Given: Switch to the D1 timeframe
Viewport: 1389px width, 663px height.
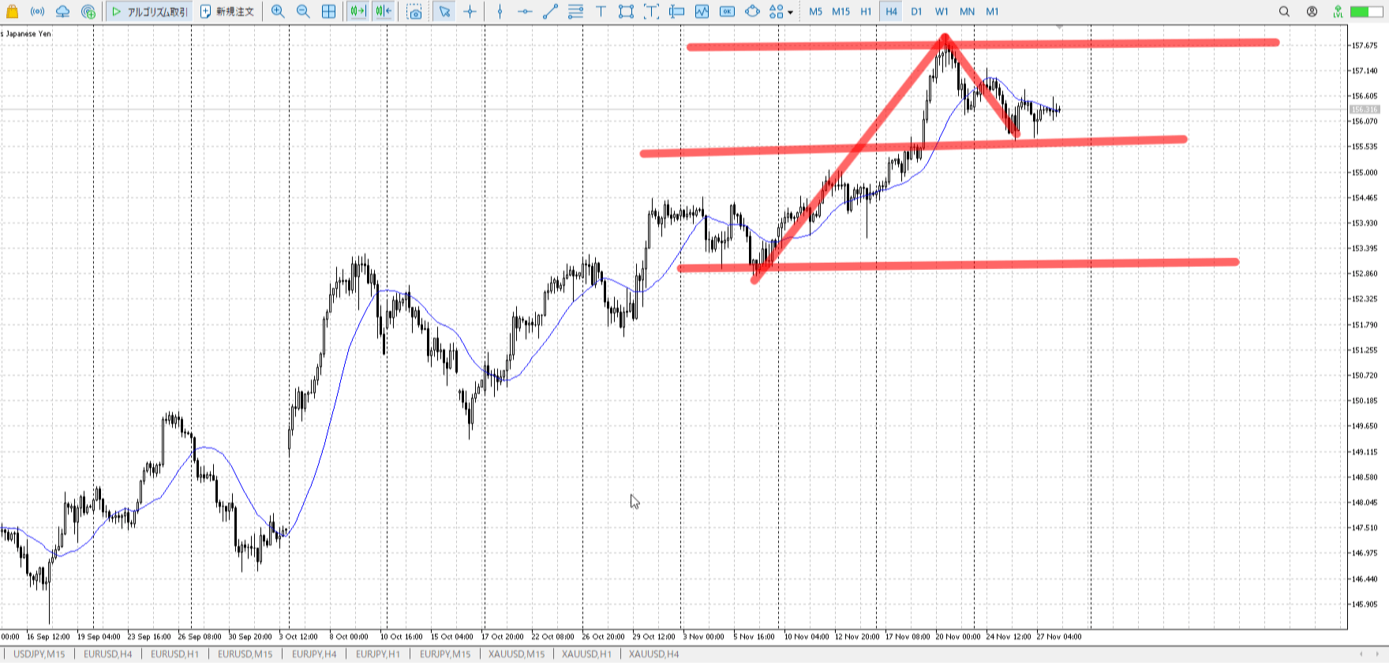Looking at the screenshot, I should [x=916, y=11].
